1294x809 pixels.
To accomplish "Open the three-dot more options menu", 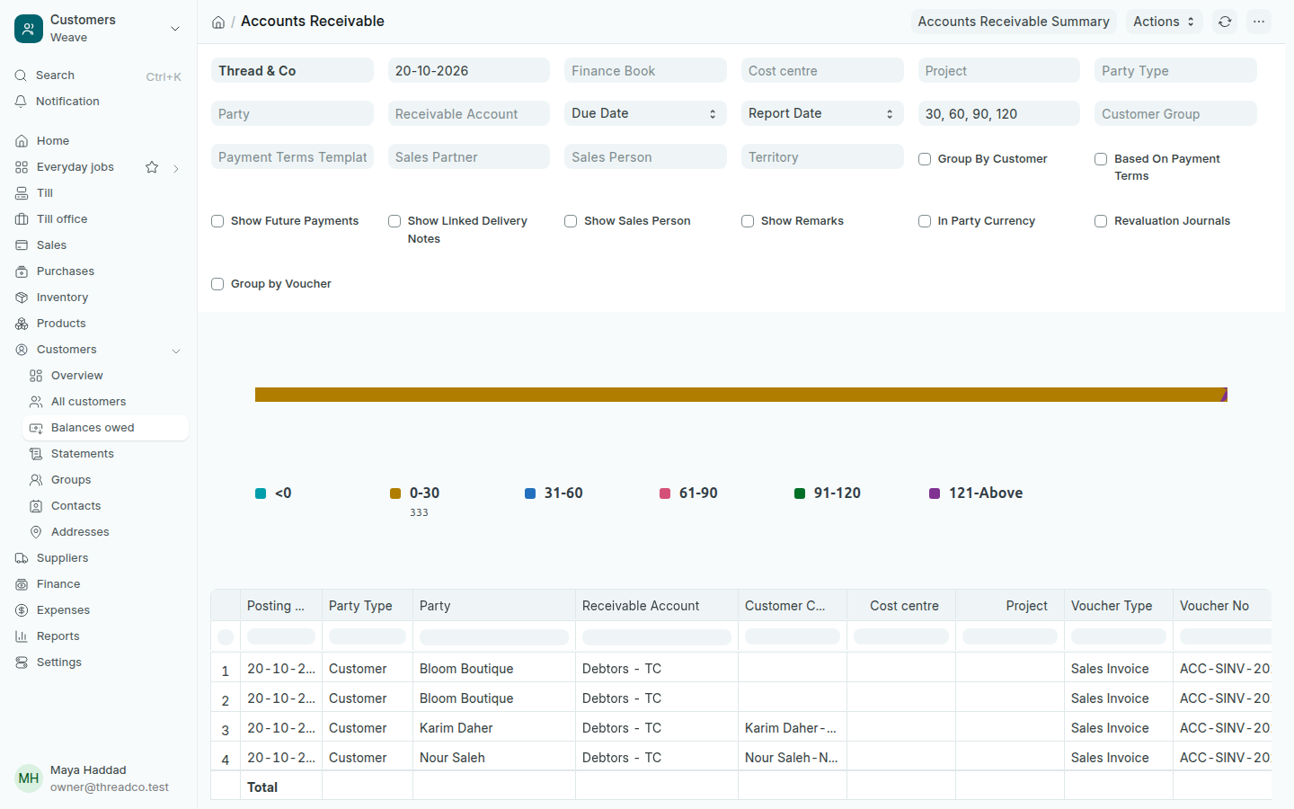I will click(1259, 22).
